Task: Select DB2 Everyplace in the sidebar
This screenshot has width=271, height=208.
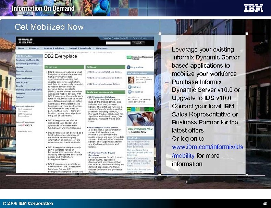Action: point(29,56)
